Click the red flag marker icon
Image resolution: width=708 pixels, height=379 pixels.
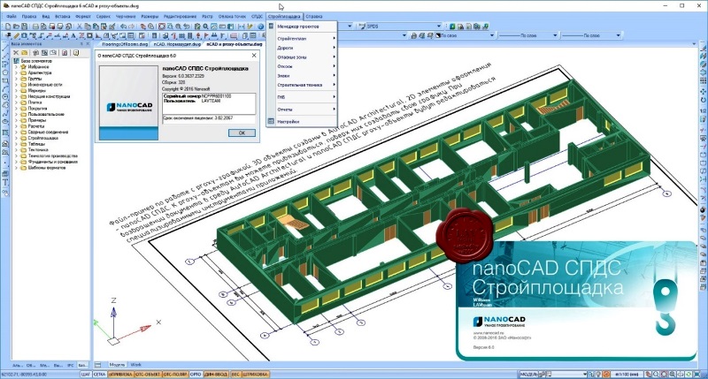pos(205,36)
